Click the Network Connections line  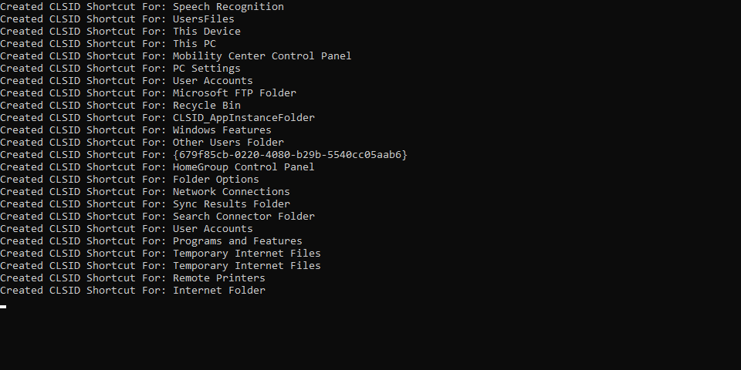tap(144, 192)
